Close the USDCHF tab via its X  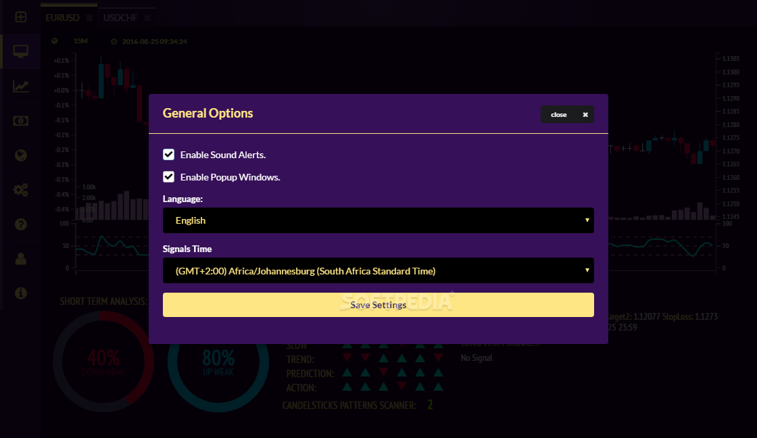[x=148, y=18]
